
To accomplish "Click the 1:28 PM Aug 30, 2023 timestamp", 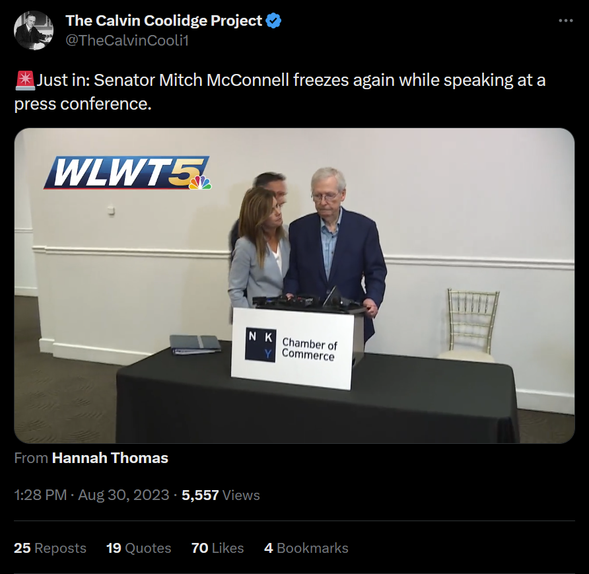I will 92,495.
